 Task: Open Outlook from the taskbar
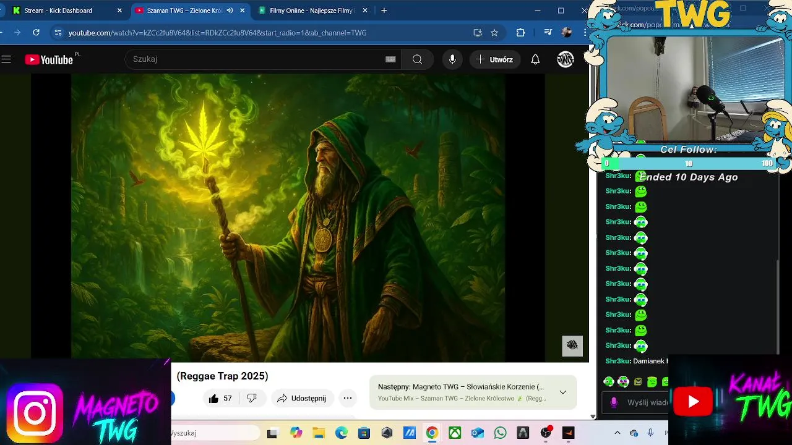point(478,433)
